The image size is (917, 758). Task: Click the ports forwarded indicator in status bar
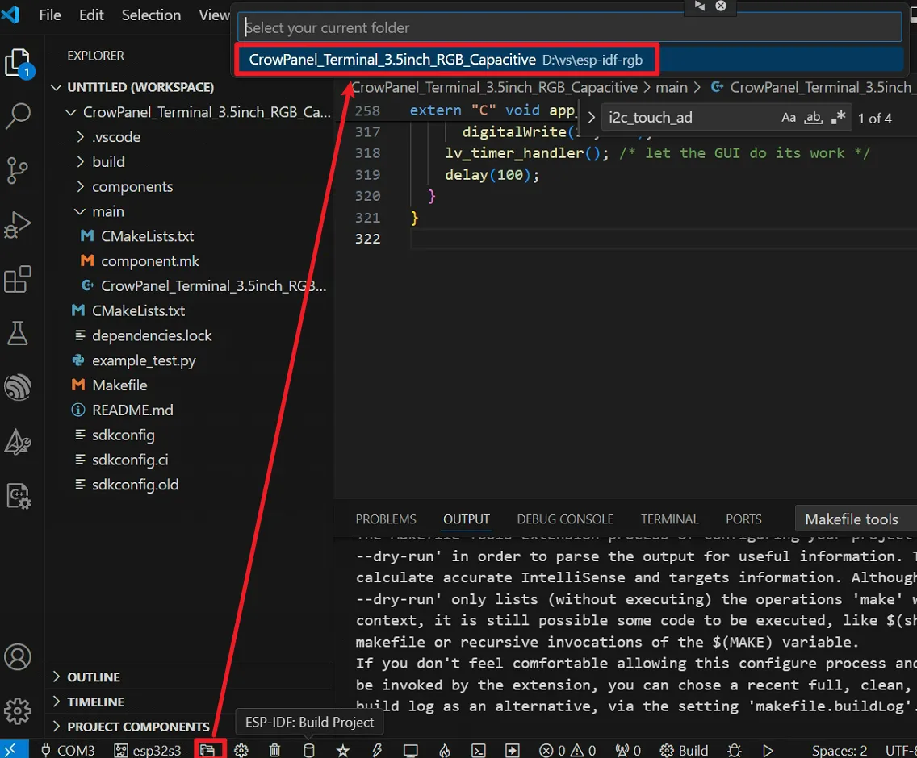tap(628, 750)
